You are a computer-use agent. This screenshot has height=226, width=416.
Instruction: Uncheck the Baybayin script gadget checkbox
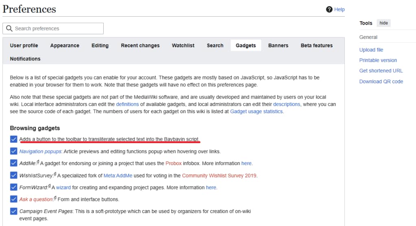(x=14, y=139)
